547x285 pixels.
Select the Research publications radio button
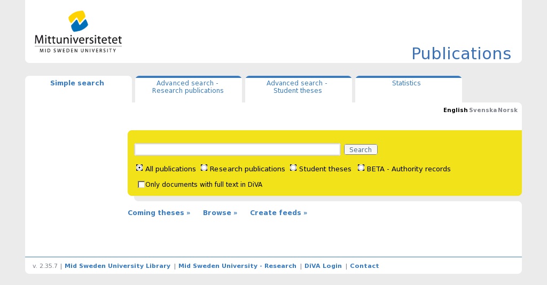click(204, 168)
